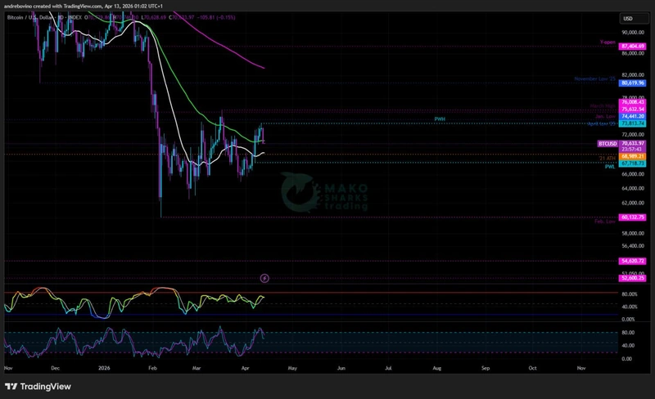Click the 2026 label on time axis
This screenshot has width=655, height=399.
(103, 369)
